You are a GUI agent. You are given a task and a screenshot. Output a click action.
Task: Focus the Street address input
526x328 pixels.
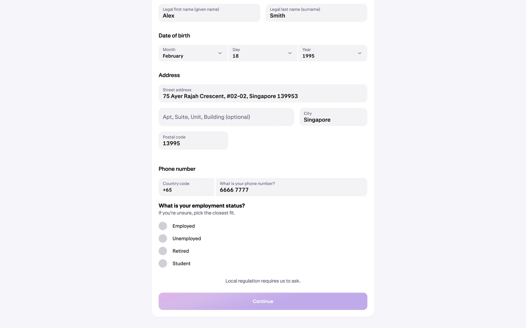point(262,93)
